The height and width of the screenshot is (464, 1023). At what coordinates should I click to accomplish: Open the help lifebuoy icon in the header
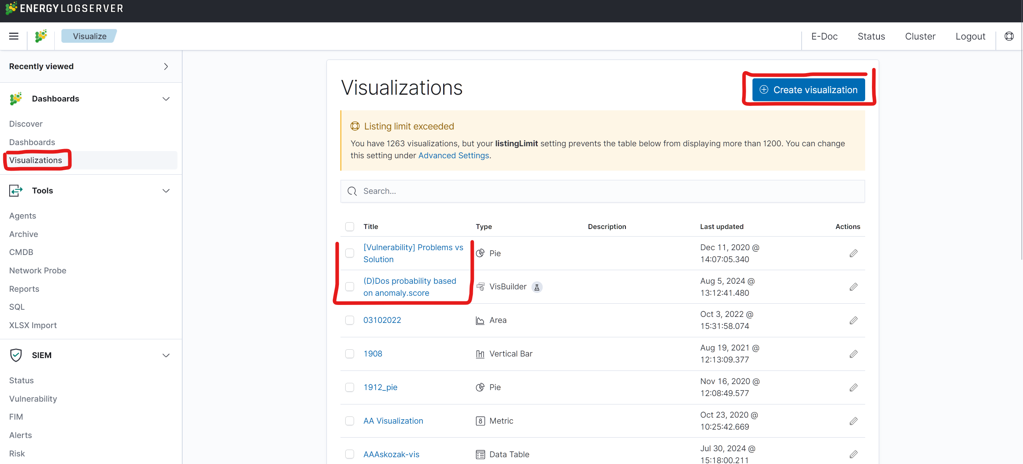pyautogui.click(x=1009, y=36)
